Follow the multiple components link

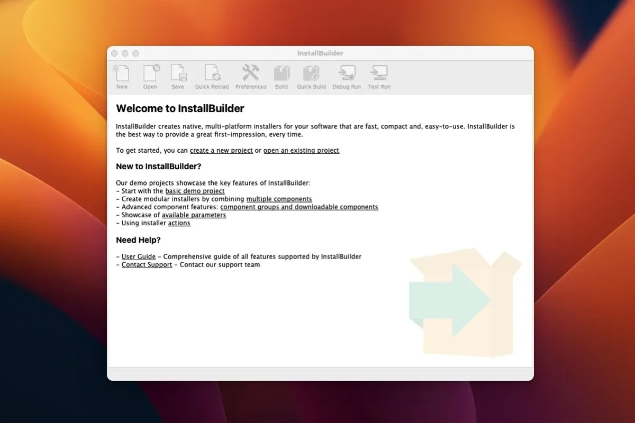[279, 199]
